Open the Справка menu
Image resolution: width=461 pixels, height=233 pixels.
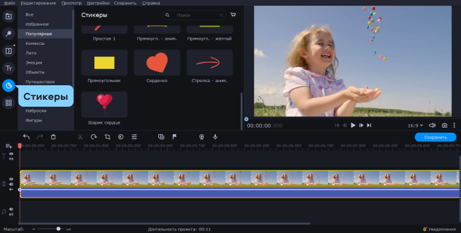pyautogui.click(x=151, y=3)
